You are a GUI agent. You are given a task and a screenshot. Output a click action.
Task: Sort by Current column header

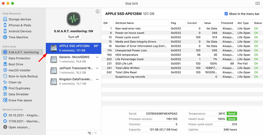click(x=194, y=23)
